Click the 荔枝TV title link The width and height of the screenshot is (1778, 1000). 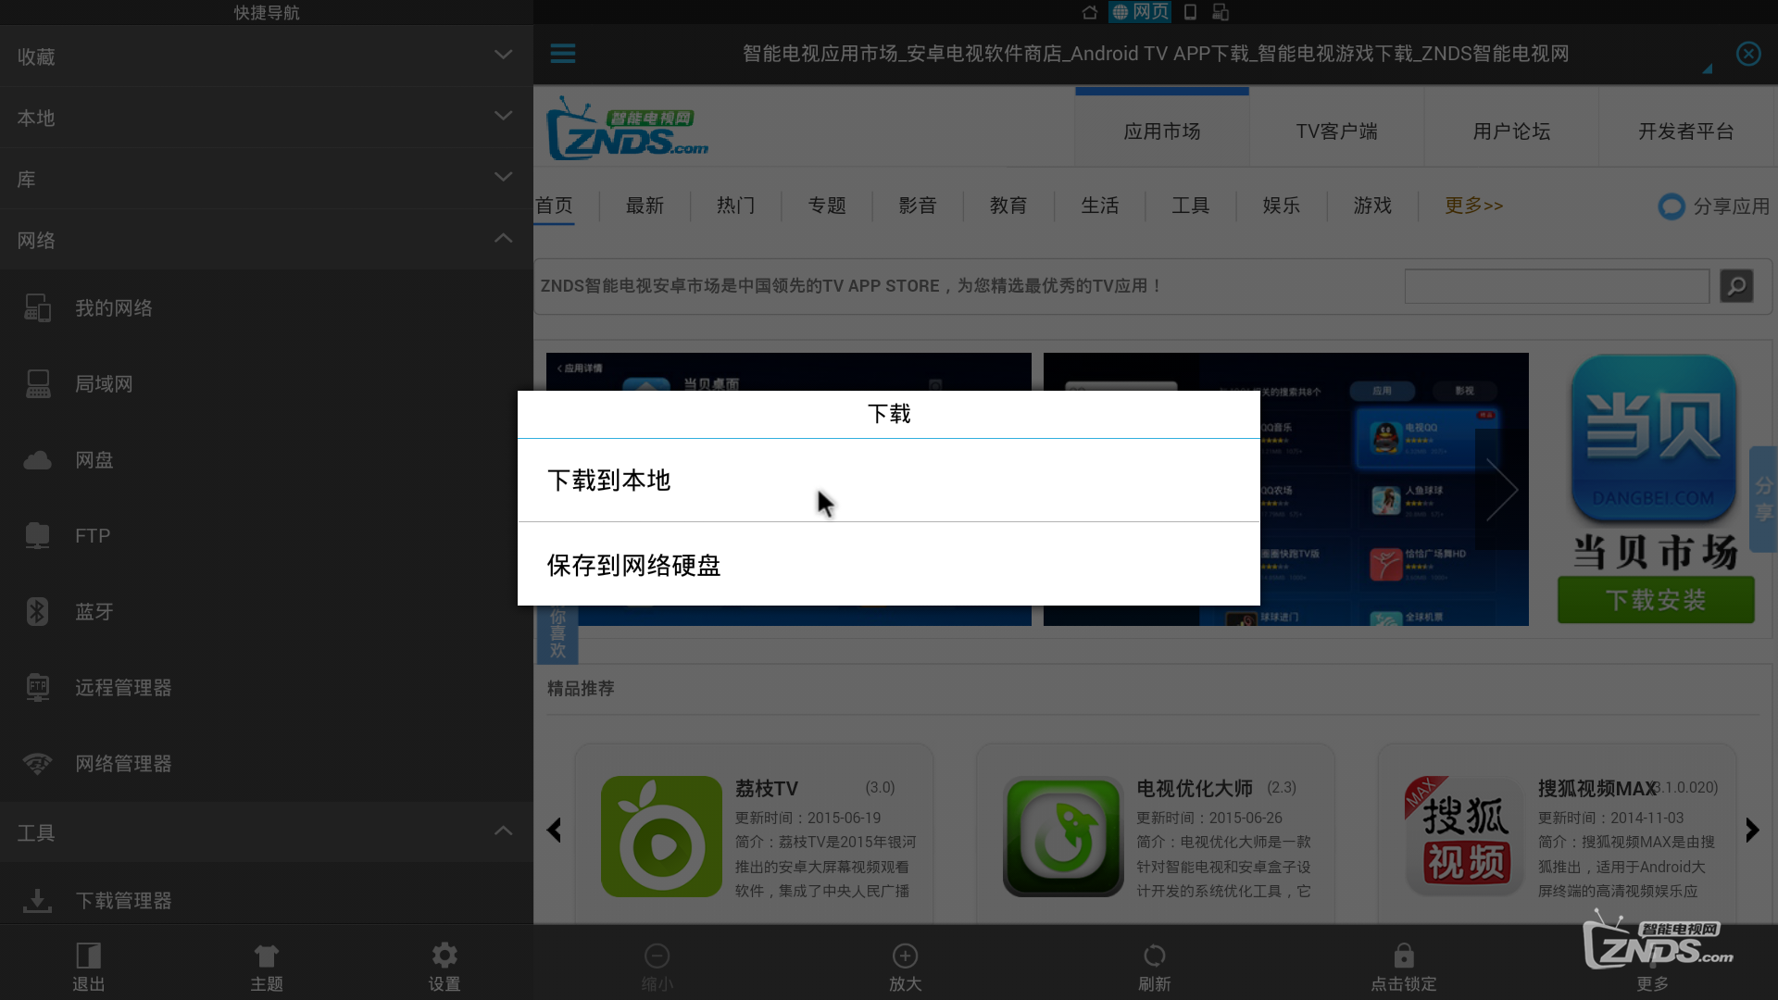(x=766, y=788)
